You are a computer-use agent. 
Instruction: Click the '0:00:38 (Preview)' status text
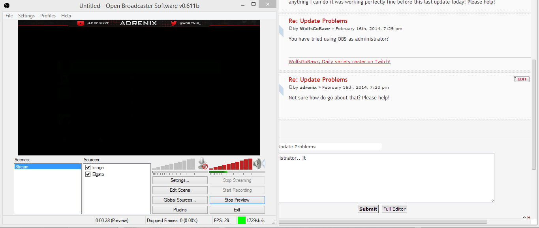click(x=112, y=221)
